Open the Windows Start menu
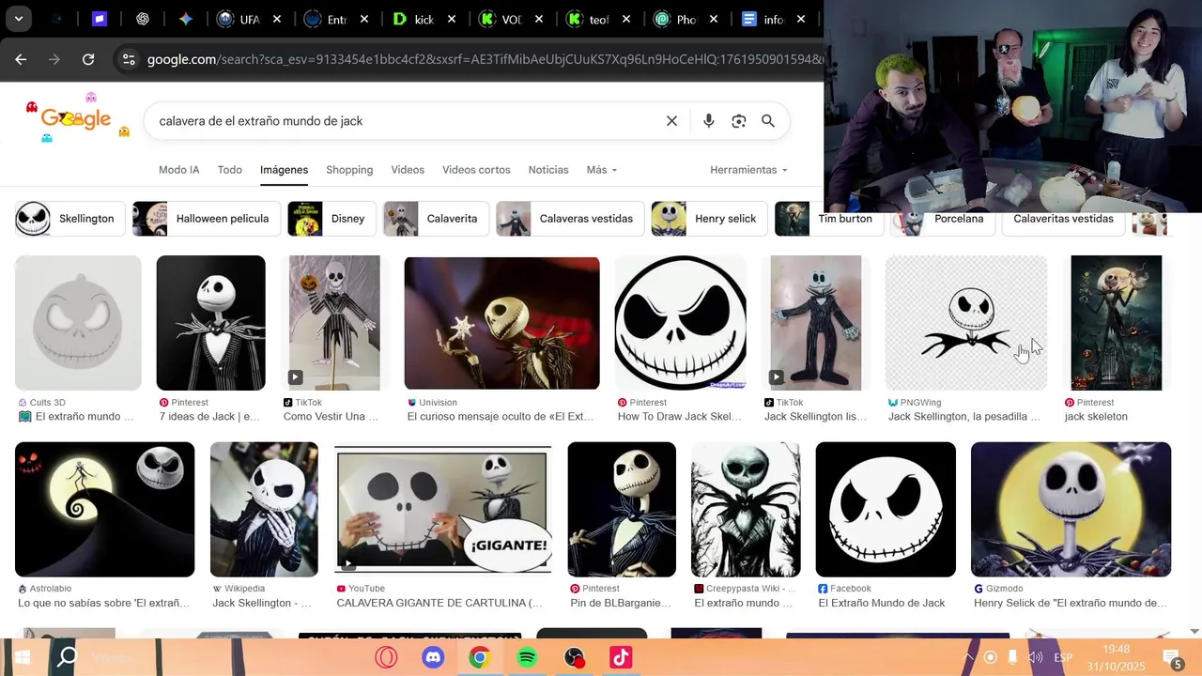This screenshot has width=1202, height=676. 22,658
